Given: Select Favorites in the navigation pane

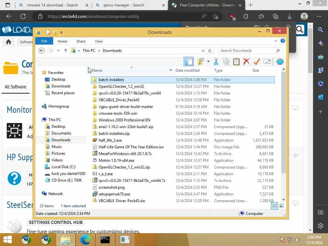Looking at the screenshot, I should coord(56,73).
